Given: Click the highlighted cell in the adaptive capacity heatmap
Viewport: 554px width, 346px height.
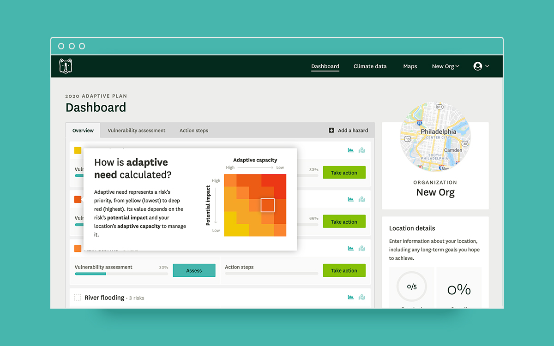Looking at the screenshot, I should [267, 205].
